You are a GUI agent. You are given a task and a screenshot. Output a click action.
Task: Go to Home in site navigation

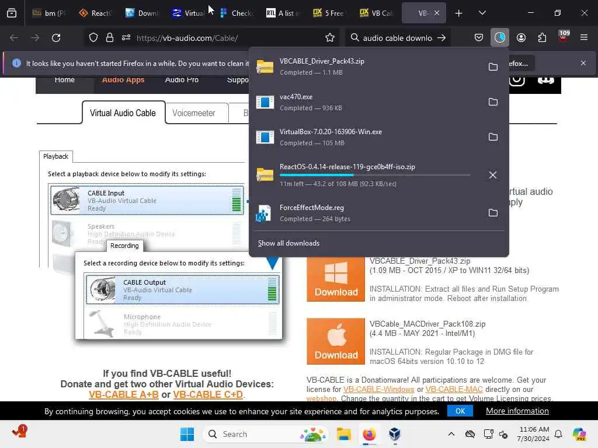64,80
